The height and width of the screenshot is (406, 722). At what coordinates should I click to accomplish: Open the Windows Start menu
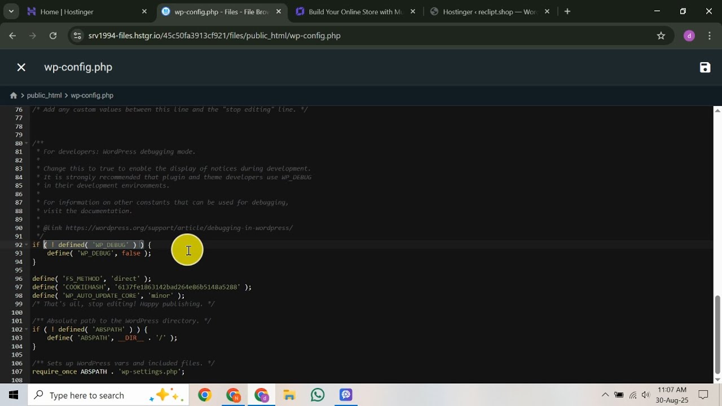(14, 395)
